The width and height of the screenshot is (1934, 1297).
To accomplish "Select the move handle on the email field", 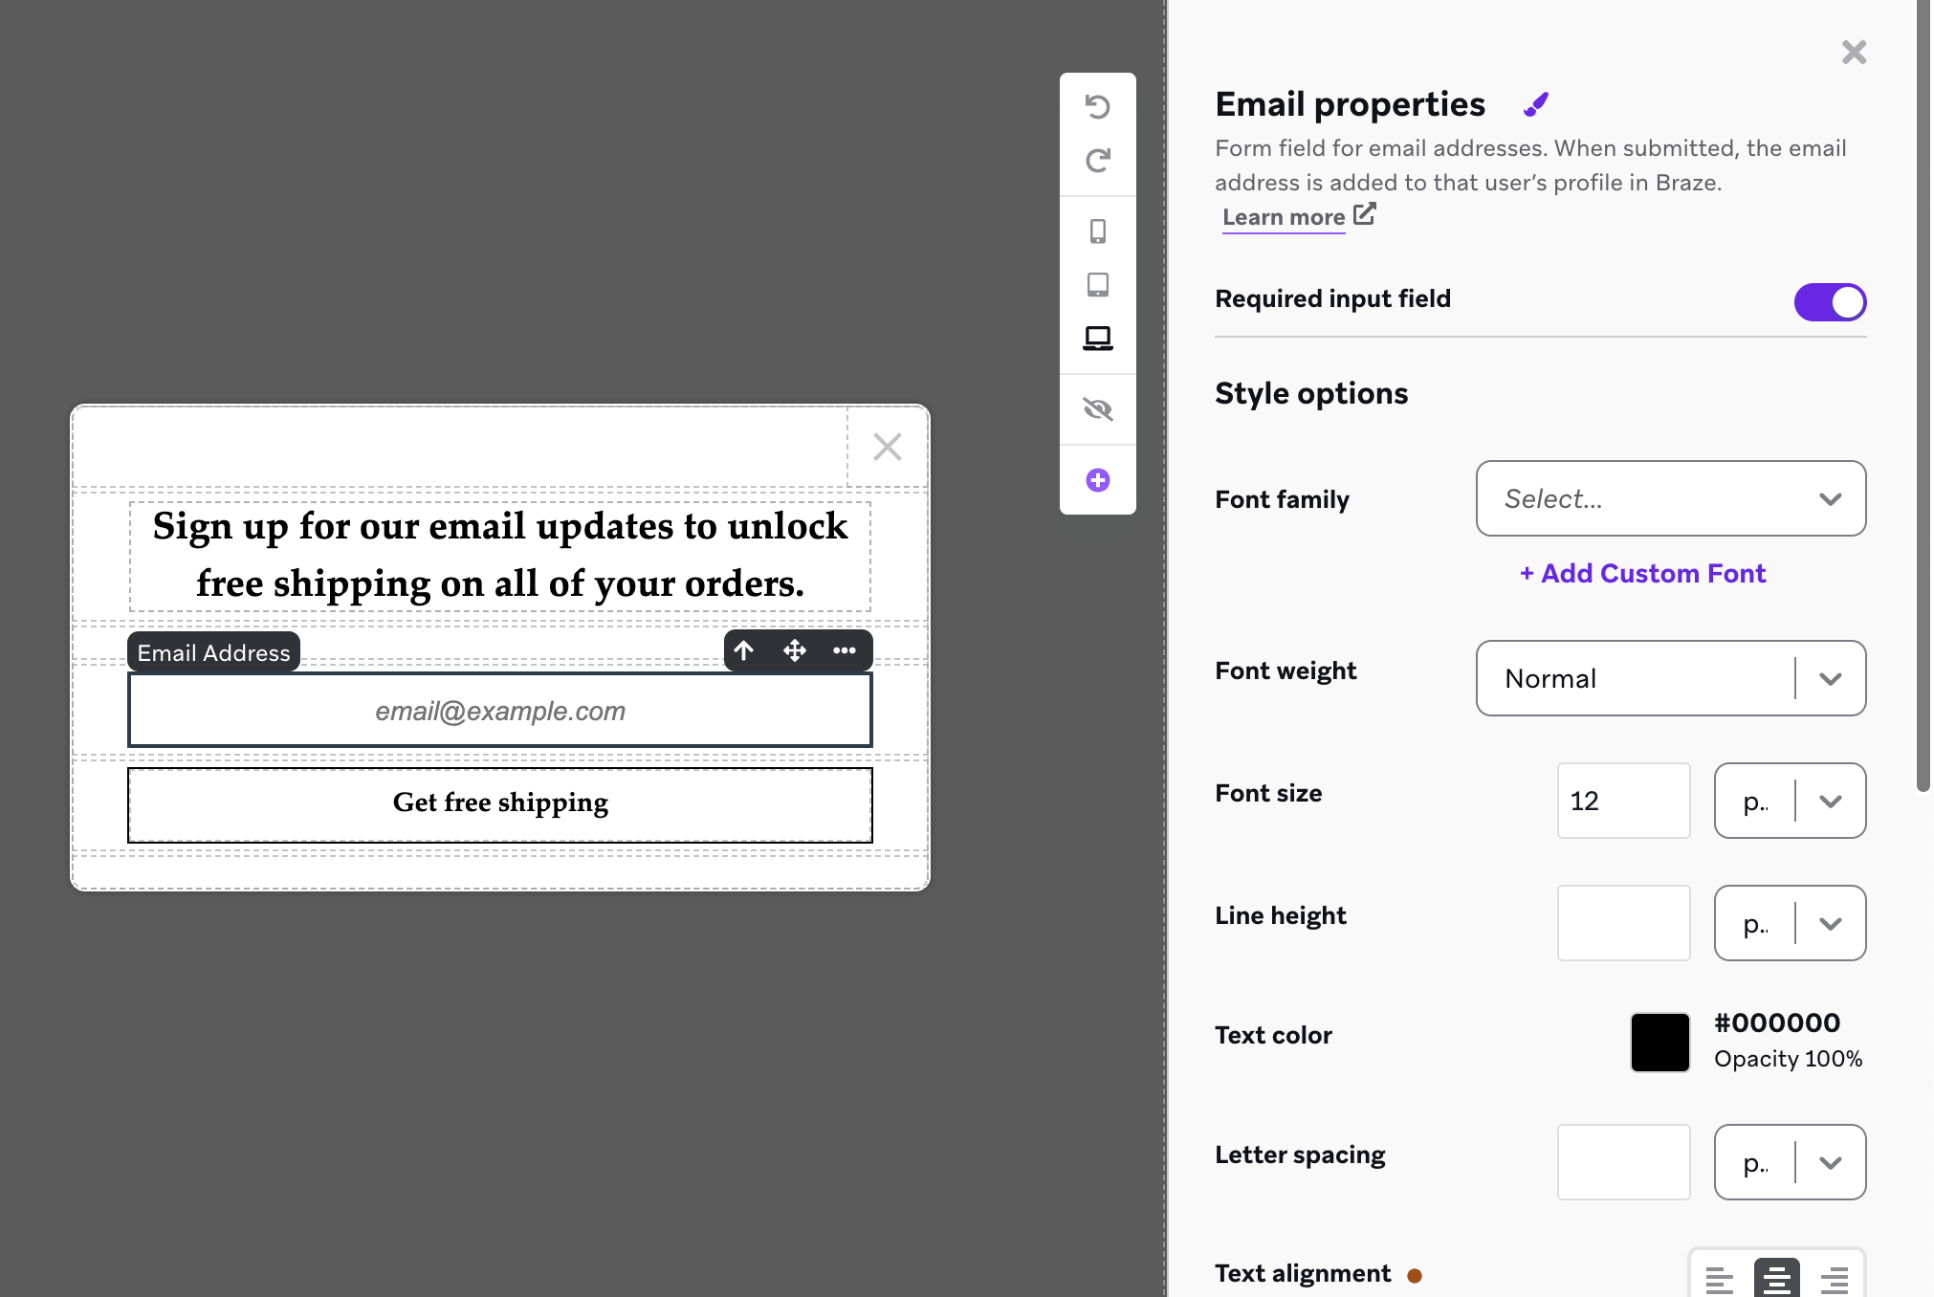I will (x=794, y=650).
